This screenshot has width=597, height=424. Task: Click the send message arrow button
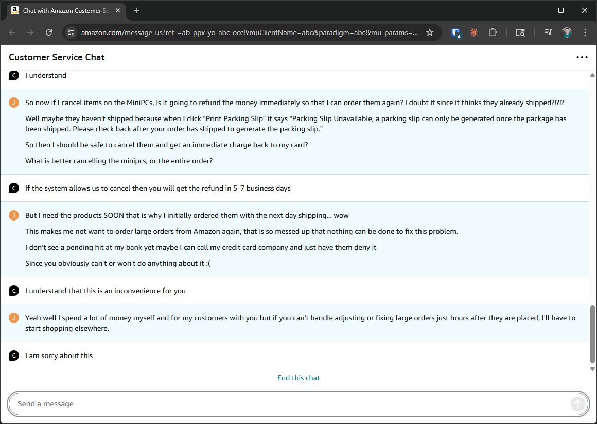pyautogui.click(x=577, y=404)
